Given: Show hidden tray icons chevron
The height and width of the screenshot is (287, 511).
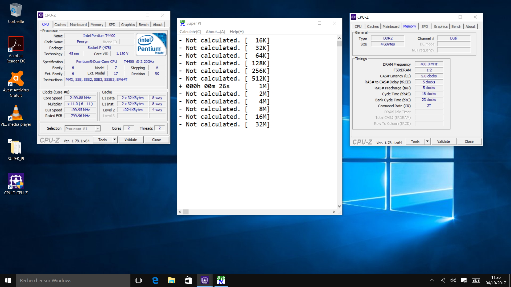Looking at the screenshot, I should click(x=432, y=280).
